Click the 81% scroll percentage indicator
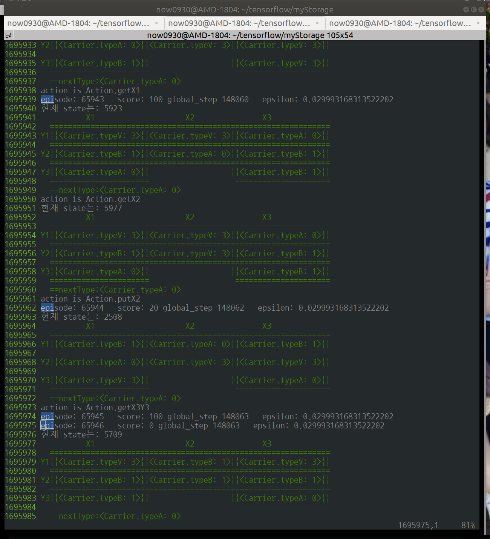Screen dimensions: 490x539 pos(468,525)
